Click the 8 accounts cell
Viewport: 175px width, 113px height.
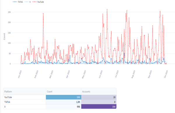pos(99,102)
